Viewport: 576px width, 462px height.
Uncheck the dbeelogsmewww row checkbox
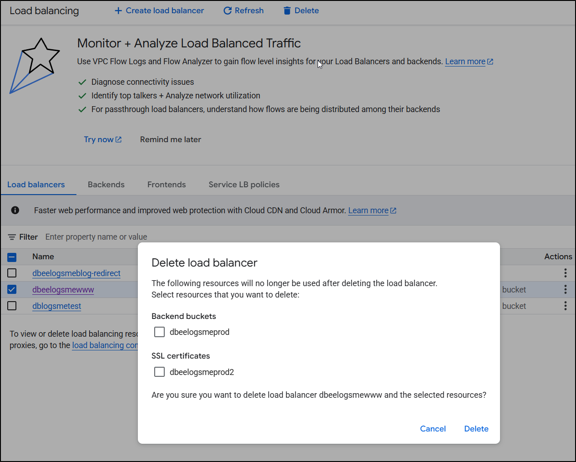[12, 289]
